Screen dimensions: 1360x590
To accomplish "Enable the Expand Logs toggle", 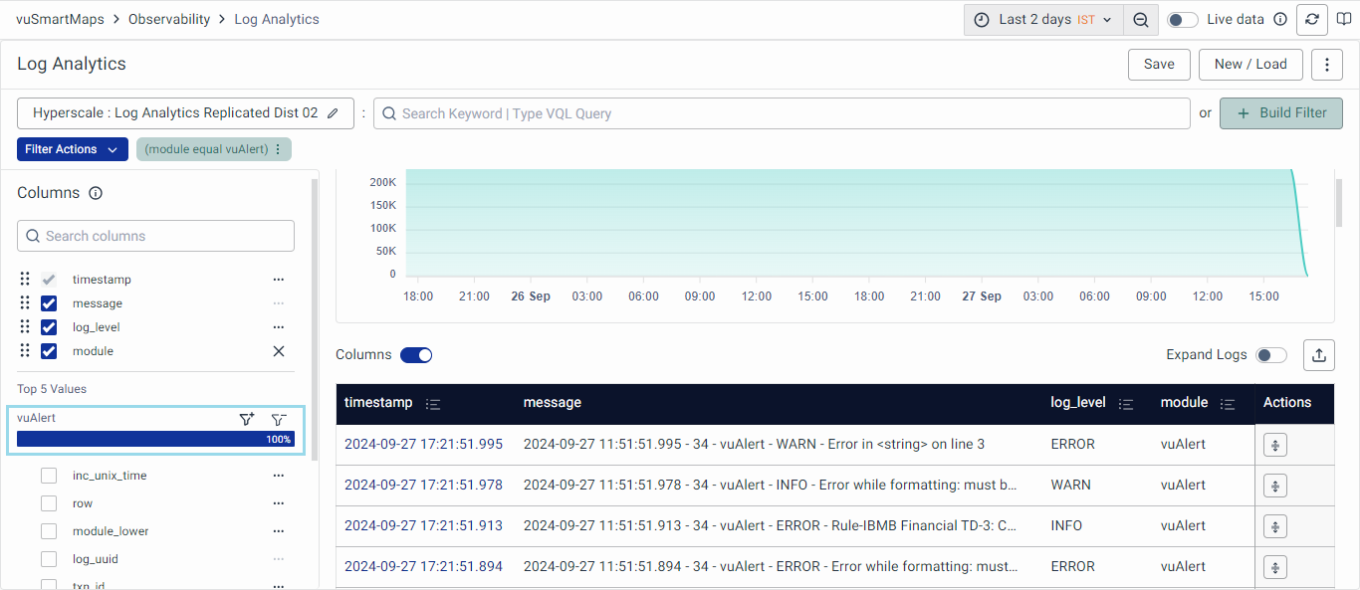I will 1270,355.
